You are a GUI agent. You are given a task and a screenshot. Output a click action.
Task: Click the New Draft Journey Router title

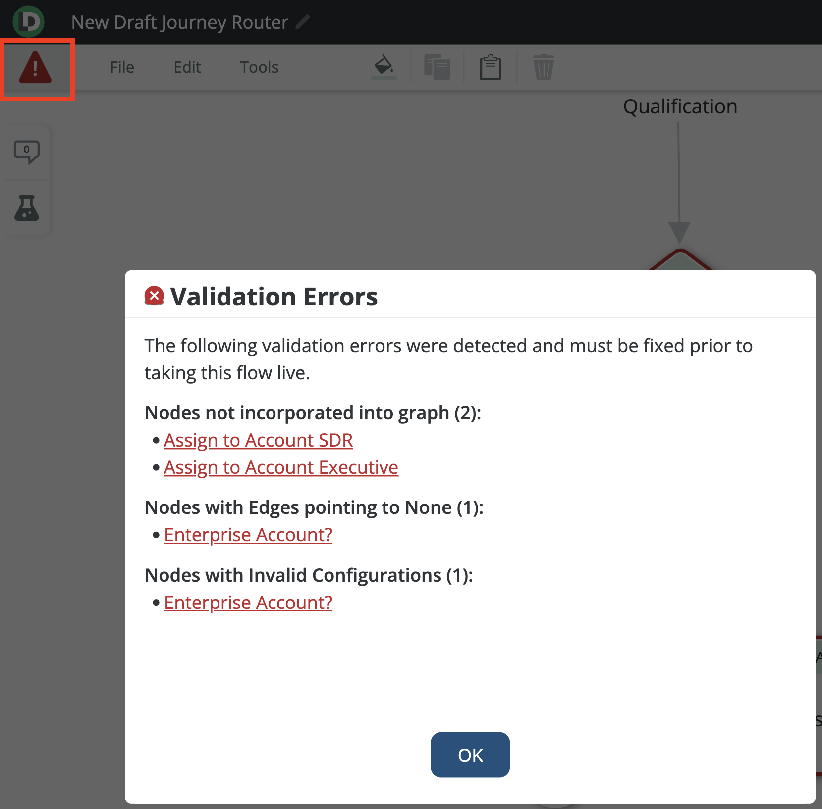point(179,22)
